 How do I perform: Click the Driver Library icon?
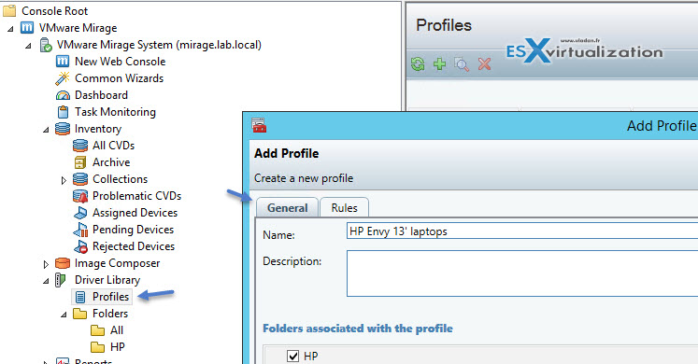point(61,280)
